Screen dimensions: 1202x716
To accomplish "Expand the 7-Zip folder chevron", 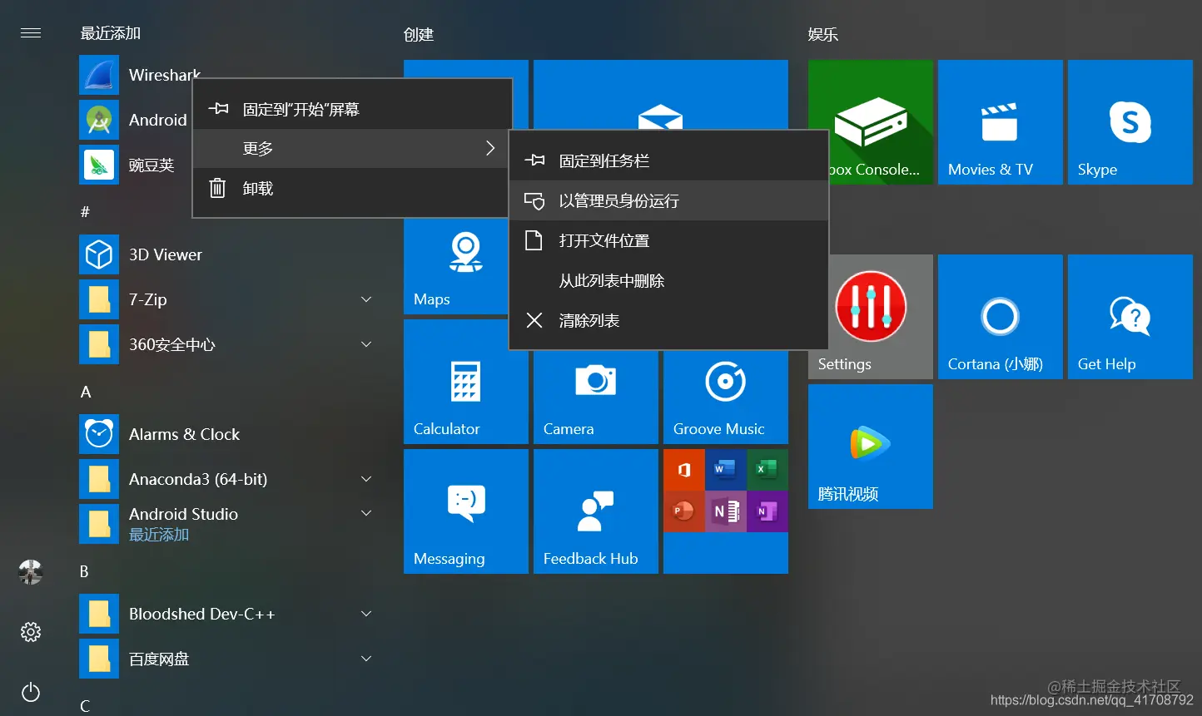I will [x=366, y=299].
